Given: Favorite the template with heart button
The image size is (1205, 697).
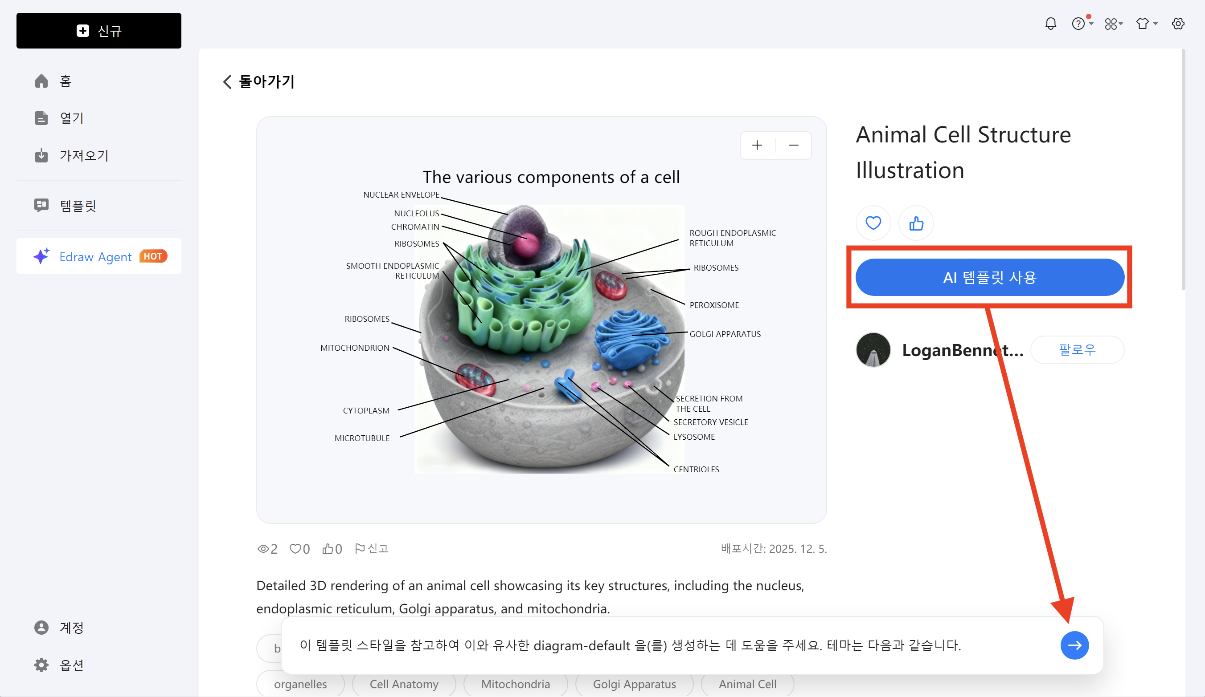Looking at the screenshot, I should (x=873, y=223).
